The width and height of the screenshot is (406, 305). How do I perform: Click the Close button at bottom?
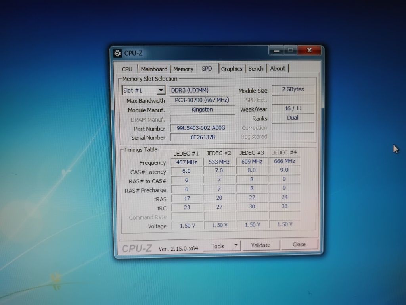(x=299, y=244)
